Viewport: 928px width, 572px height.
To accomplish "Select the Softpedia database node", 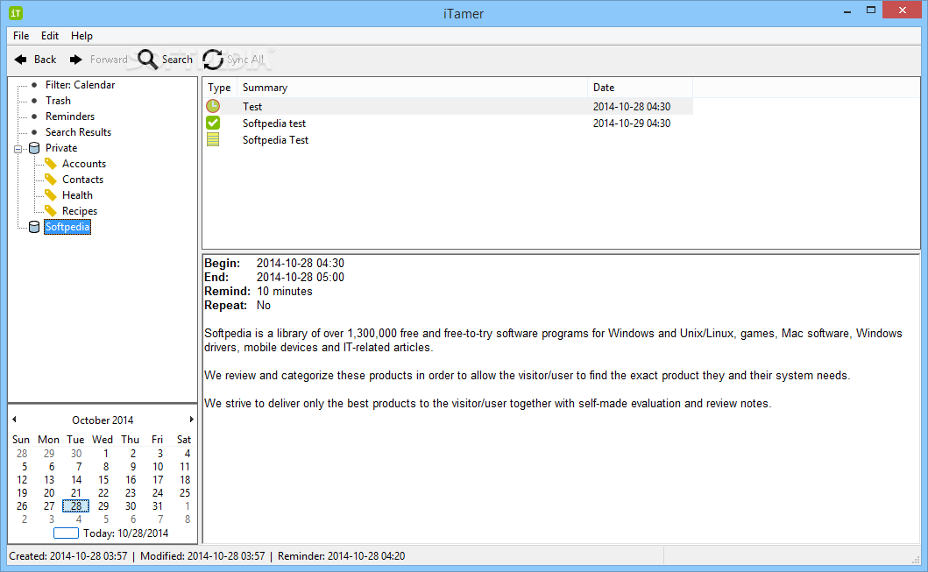I will [x=67, y=227].
